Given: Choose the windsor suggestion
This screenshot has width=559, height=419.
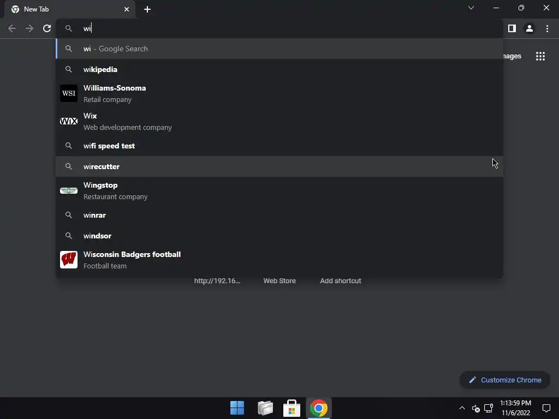Looking at the screenshot, I should pyautogui.click(x=279, y=236).
